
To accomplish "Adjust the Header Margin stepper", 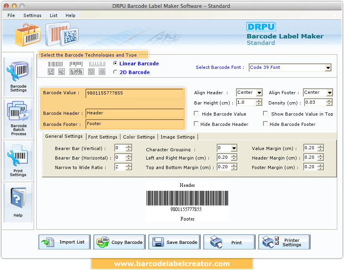I will 321,157.
